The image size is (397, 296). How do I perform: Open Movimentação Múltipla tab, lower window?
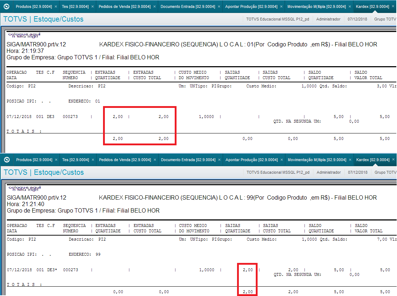point(317,160)
